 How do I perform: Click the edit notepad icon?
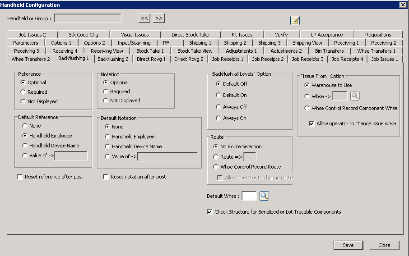point(295,20)
